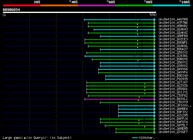
Task: Select the UniRef100_Q56YY2 label
Action: [173, 63]
